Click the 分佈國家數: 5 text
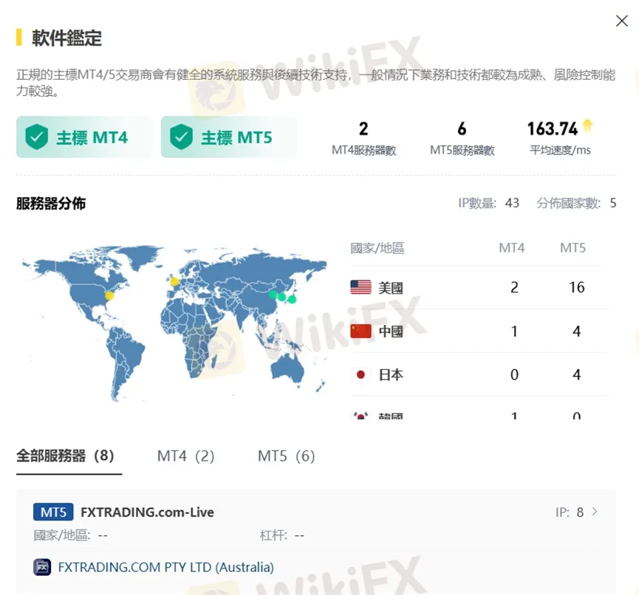Screen dimensions: 639x595 [x=576, y=203]
